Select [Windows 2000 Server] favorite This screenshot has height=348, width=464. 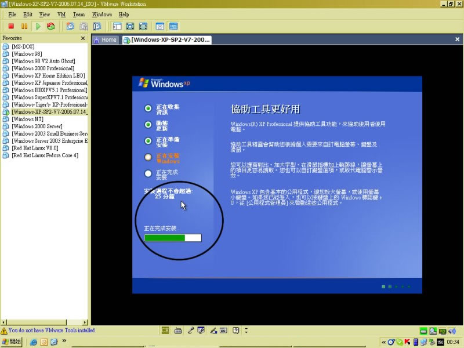tap(37, 126)
